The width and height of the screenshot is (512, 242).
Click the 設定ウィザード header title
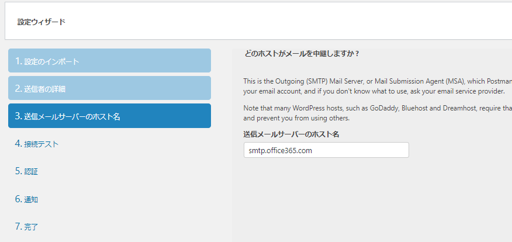click(x=41, y=22)
